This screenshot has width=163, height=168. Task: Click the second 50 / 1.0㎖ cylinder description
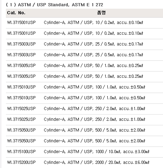coord(93,76)
